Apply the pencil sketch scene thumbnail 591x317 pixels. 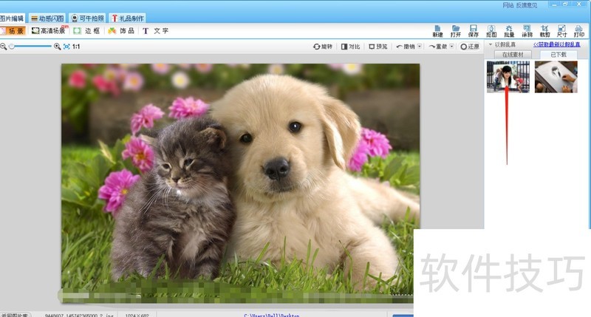(x=556, y=77)
